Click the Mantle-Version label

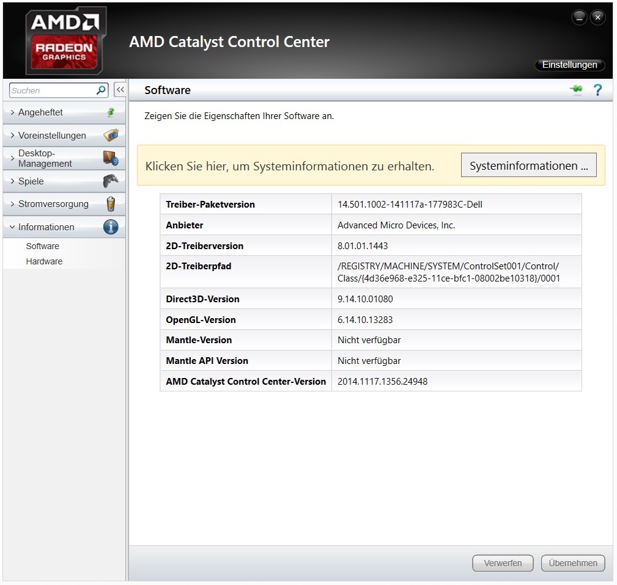tap(199, 340)
